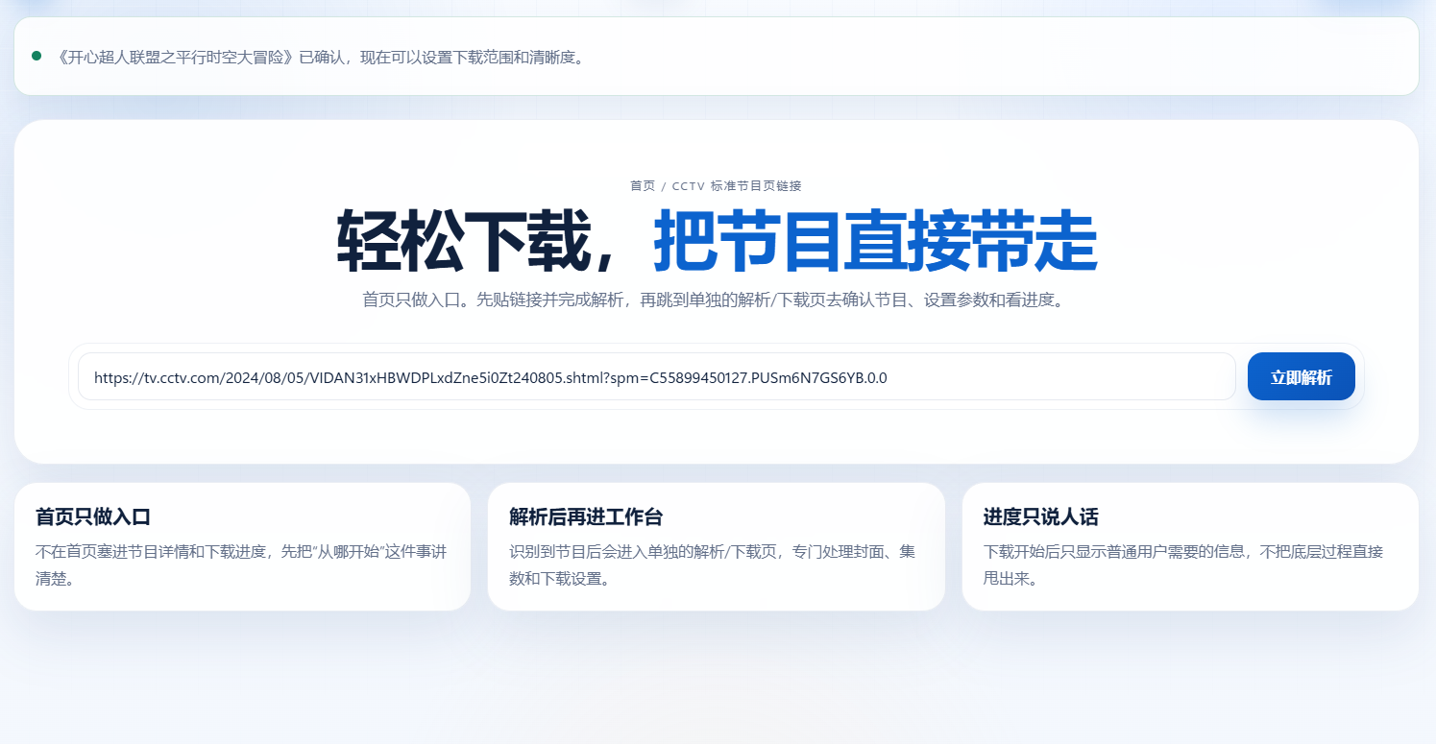Viewport: 1436px width, 744px height.
Task: Click the blue 把节目直接带走 headline
Action: [x=875, y=242]
